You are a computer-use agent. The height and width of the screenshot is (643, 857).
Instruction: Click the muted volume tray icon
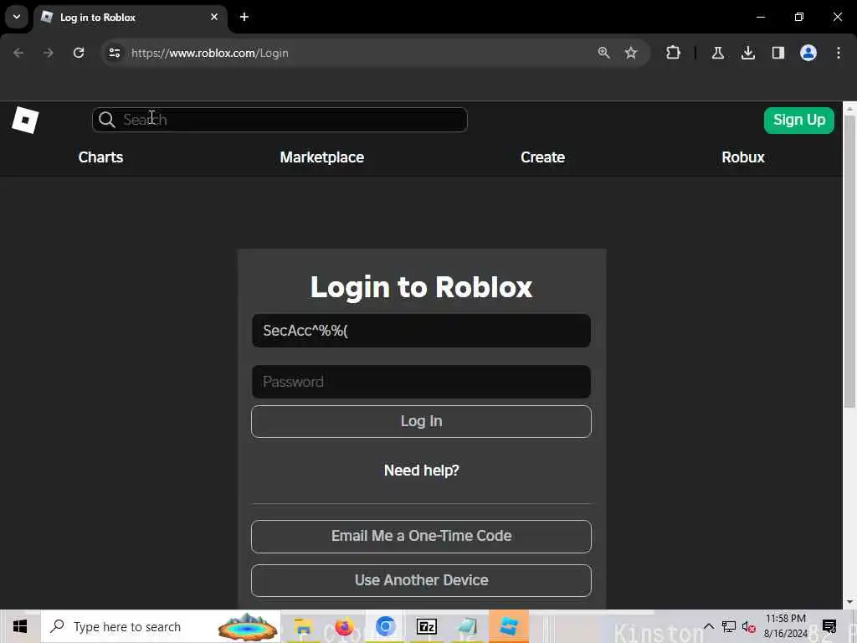coord(749,626)
